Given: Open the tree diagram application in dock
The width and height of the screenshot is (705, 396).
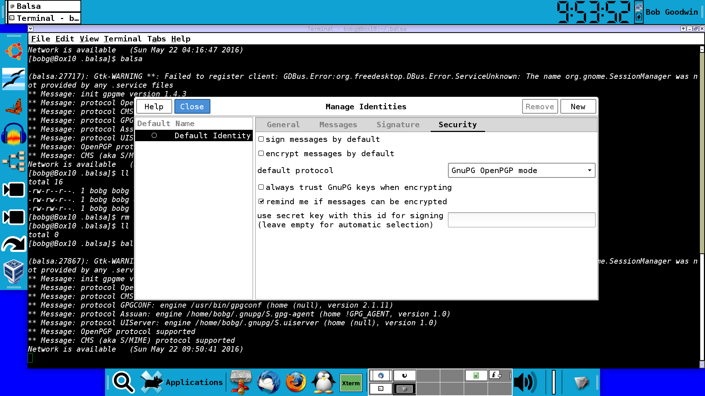Looking at the screenshot, I should click(x=14, y=161).
